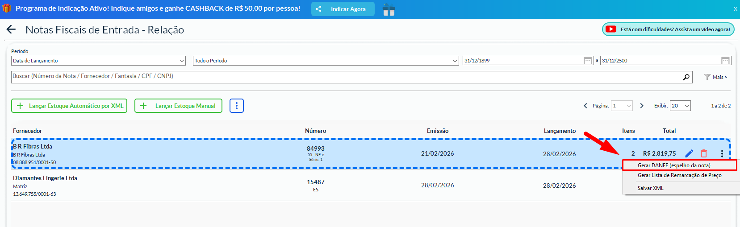
Task: Click Lançar Estoque Automático por XML
Action: click(x=69, y=106)
